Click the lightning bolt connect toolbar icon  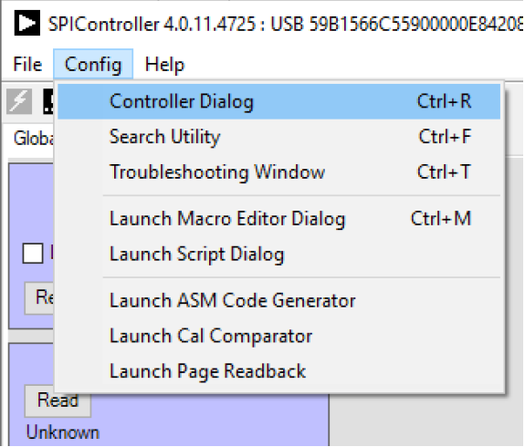[19, 101]
